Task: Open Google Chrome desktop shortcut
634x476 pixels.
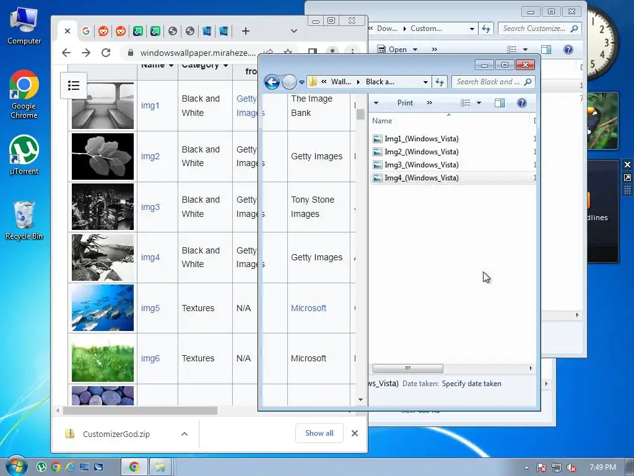Action: 24,94
